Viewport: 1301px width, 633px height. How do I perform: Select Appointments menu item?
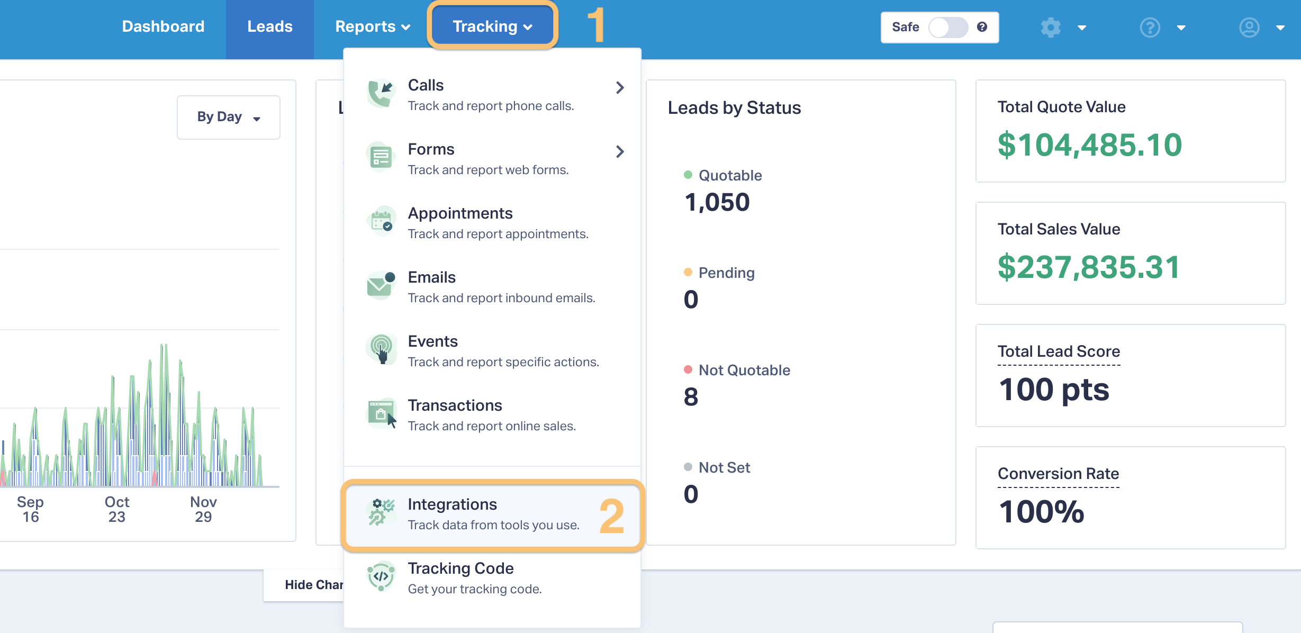coord(492,223)
